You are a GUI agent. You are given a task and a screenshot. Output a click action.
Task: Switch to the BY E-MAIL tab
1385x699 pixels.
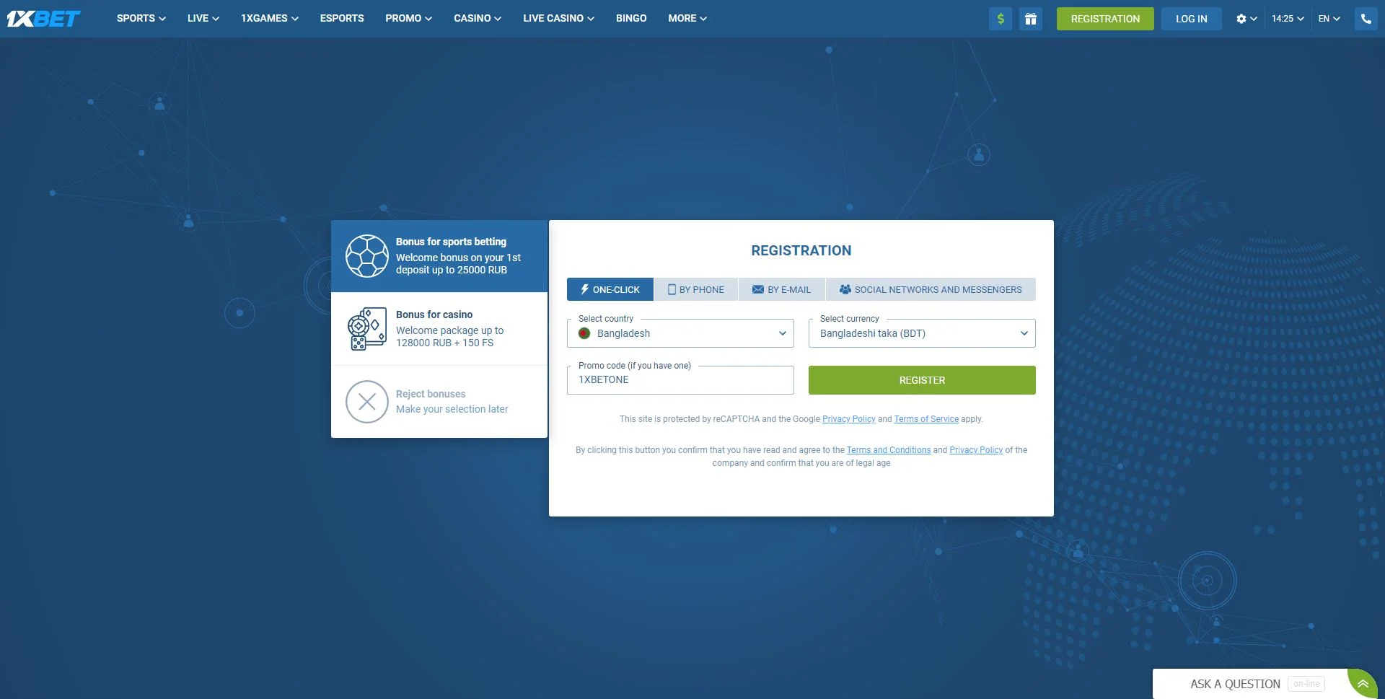tap(782, 289)
